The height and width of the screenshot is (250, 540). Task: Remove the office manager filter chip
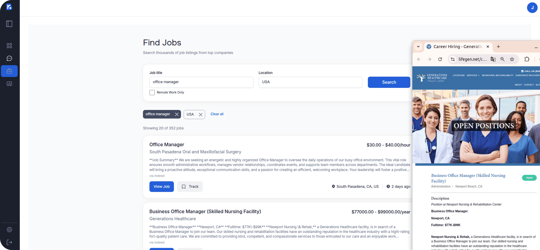[x=177, y=114]
